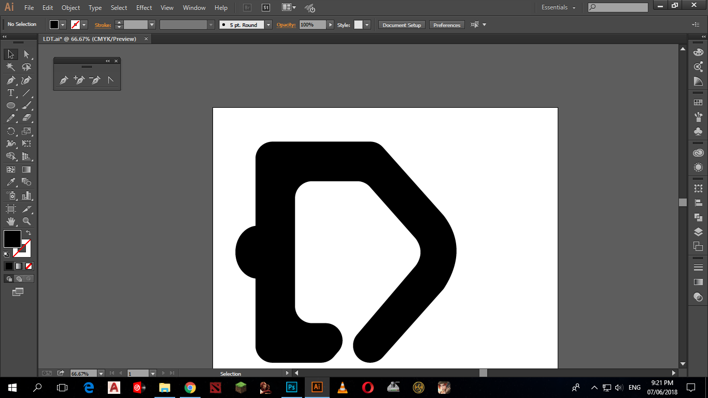
Task: Open the Swatches grid panel icon
Action: point(698,103)
